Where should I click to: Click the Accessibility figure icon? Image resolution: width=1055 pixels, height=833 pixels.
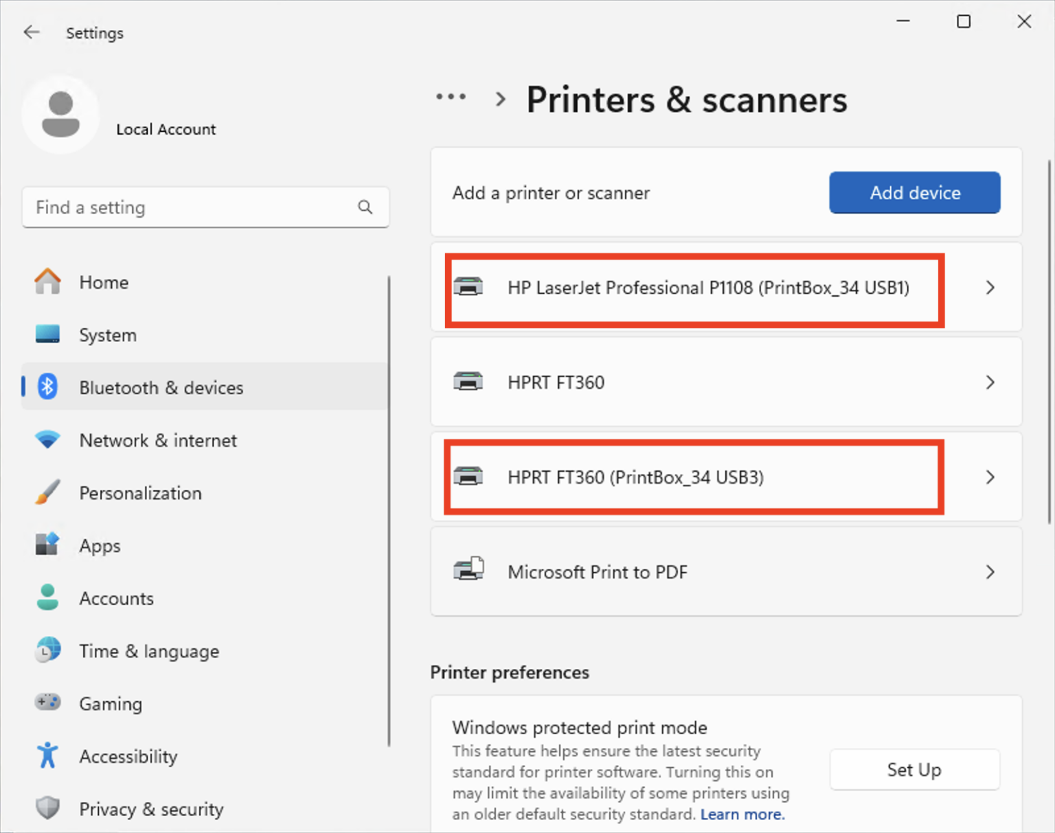[x=47, y=755]
